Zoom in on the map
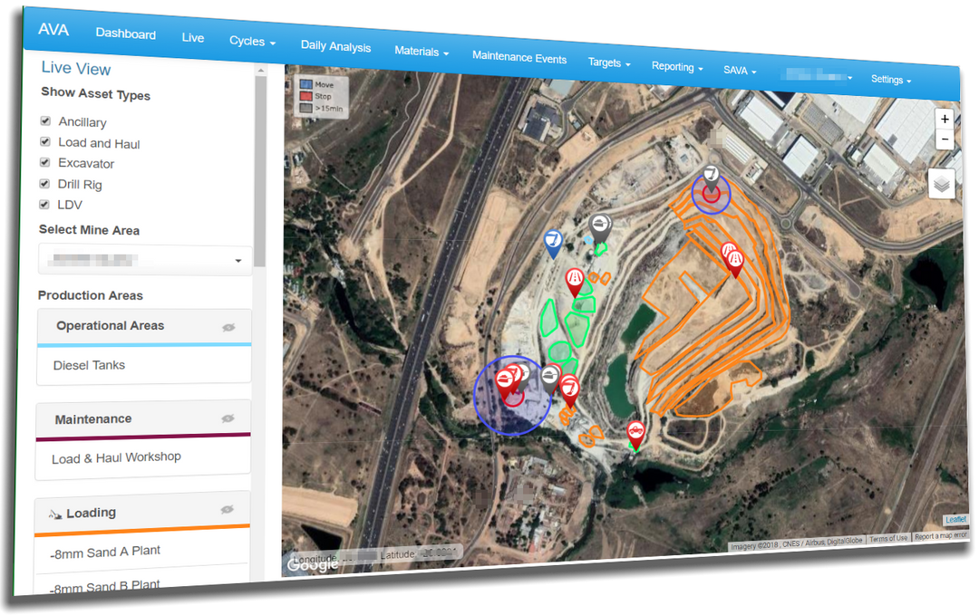Image resolution: width=979 pixels, height=615 pixels. tap(944, 119)
